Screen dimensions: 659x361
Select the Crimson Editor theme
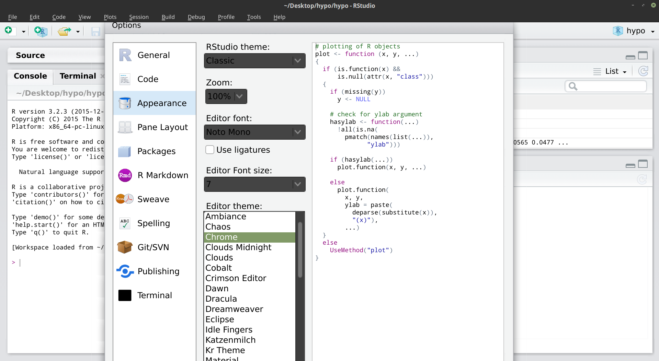coord(250,278)
